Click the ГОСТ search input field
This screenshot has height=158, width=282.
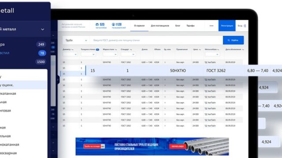156,40
